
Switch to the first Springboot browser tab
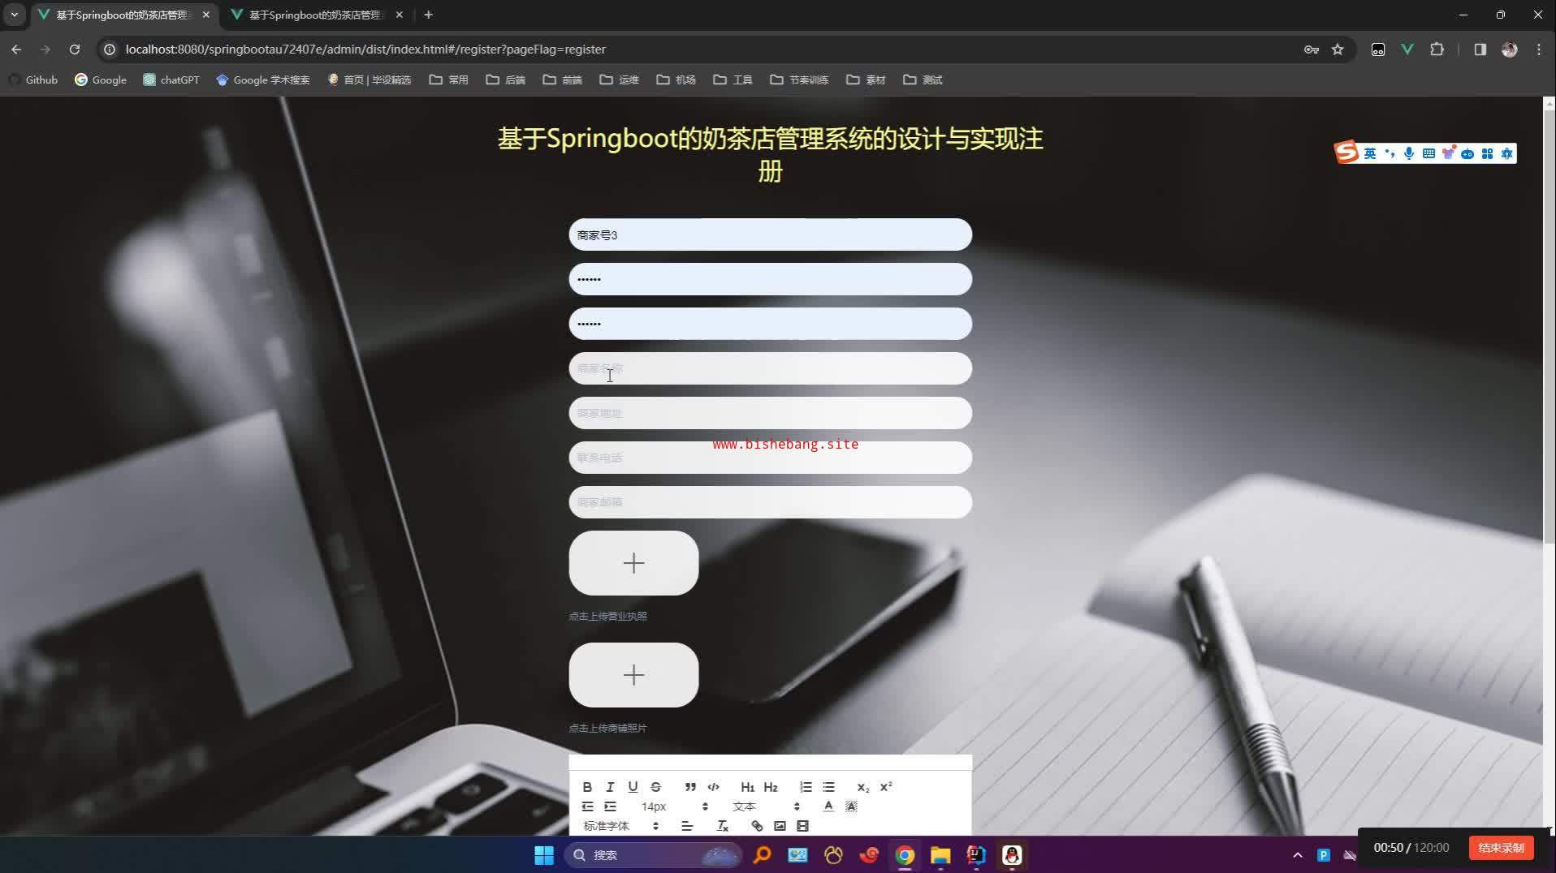click(123, 15)
